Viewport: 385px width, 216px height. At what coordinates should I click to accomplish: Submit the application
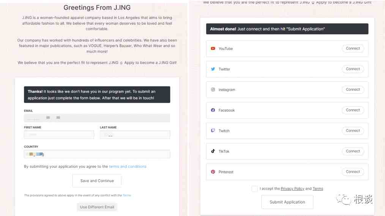287,202
